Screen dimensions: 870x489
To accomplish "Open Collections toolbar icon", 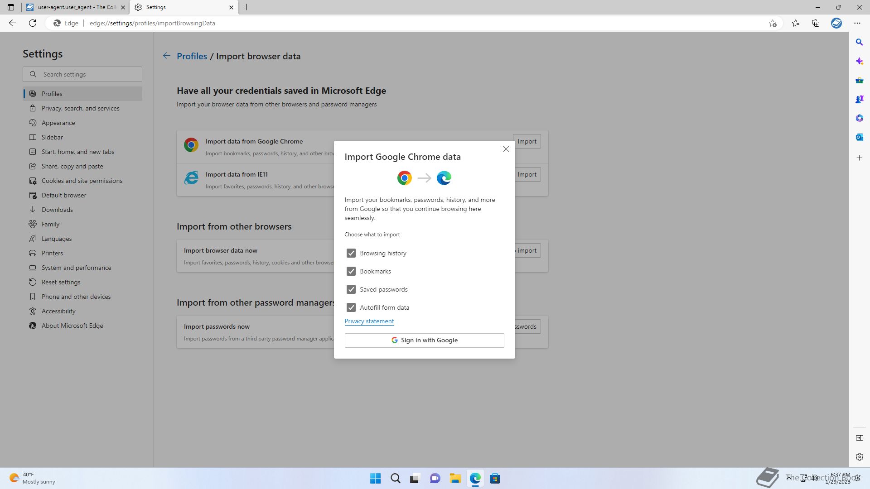I will [816, 23].
